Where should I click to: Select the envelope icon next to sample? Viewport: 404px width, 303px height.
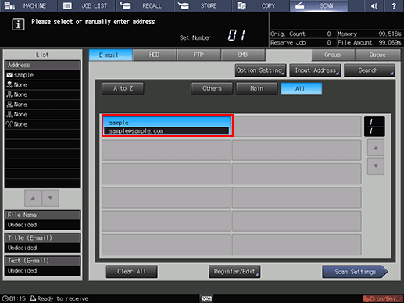(x=9, y=75)
